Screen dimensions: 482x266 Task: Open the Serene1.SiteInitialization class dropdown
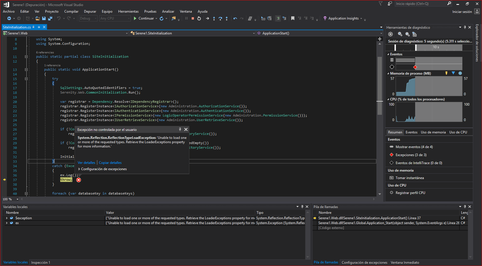click(x=193, y=33)
